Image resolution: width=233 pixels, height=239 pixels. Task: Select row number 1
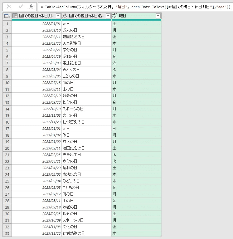click(7, 24)
